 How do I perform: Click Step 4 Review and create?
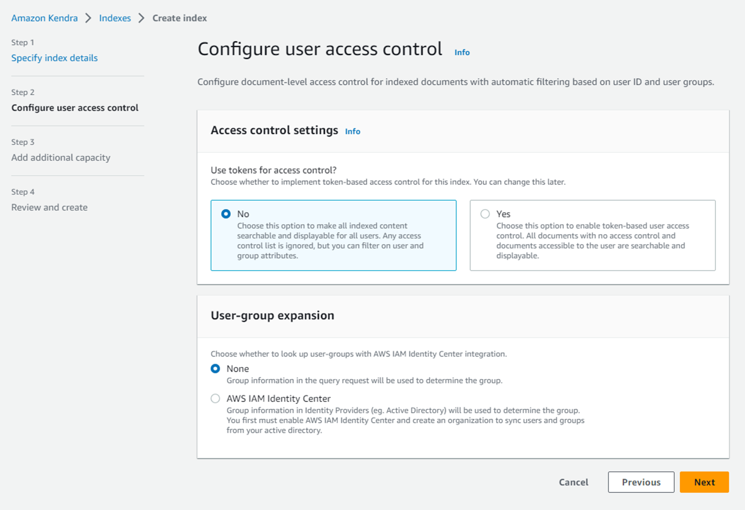(49, 208)
